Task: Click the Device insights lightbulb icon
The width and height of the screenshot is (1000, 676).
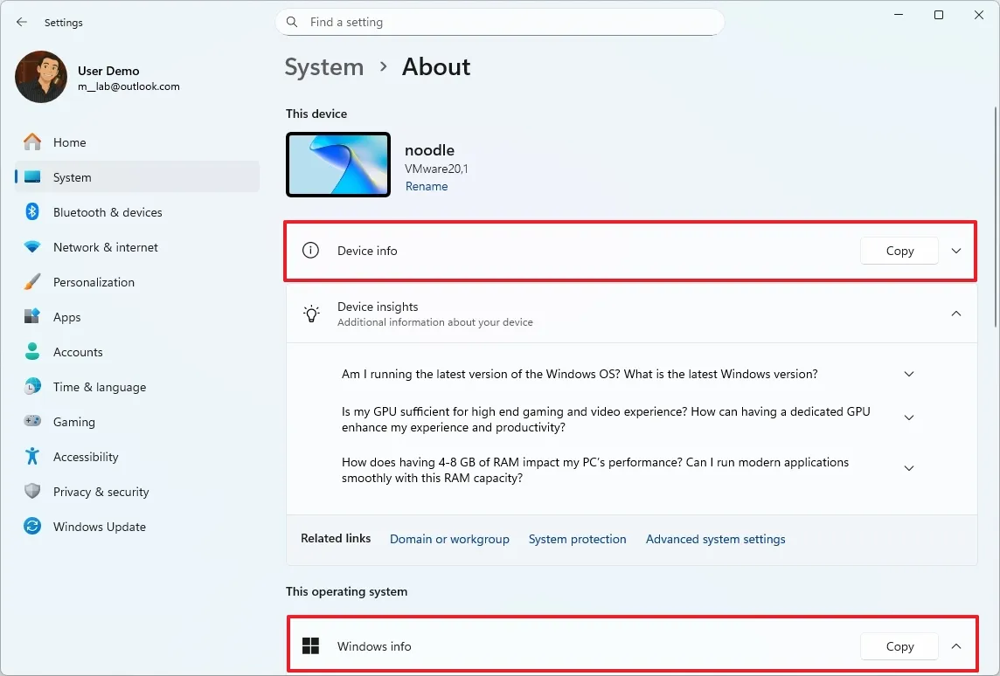Action: [x=310, y=314]
